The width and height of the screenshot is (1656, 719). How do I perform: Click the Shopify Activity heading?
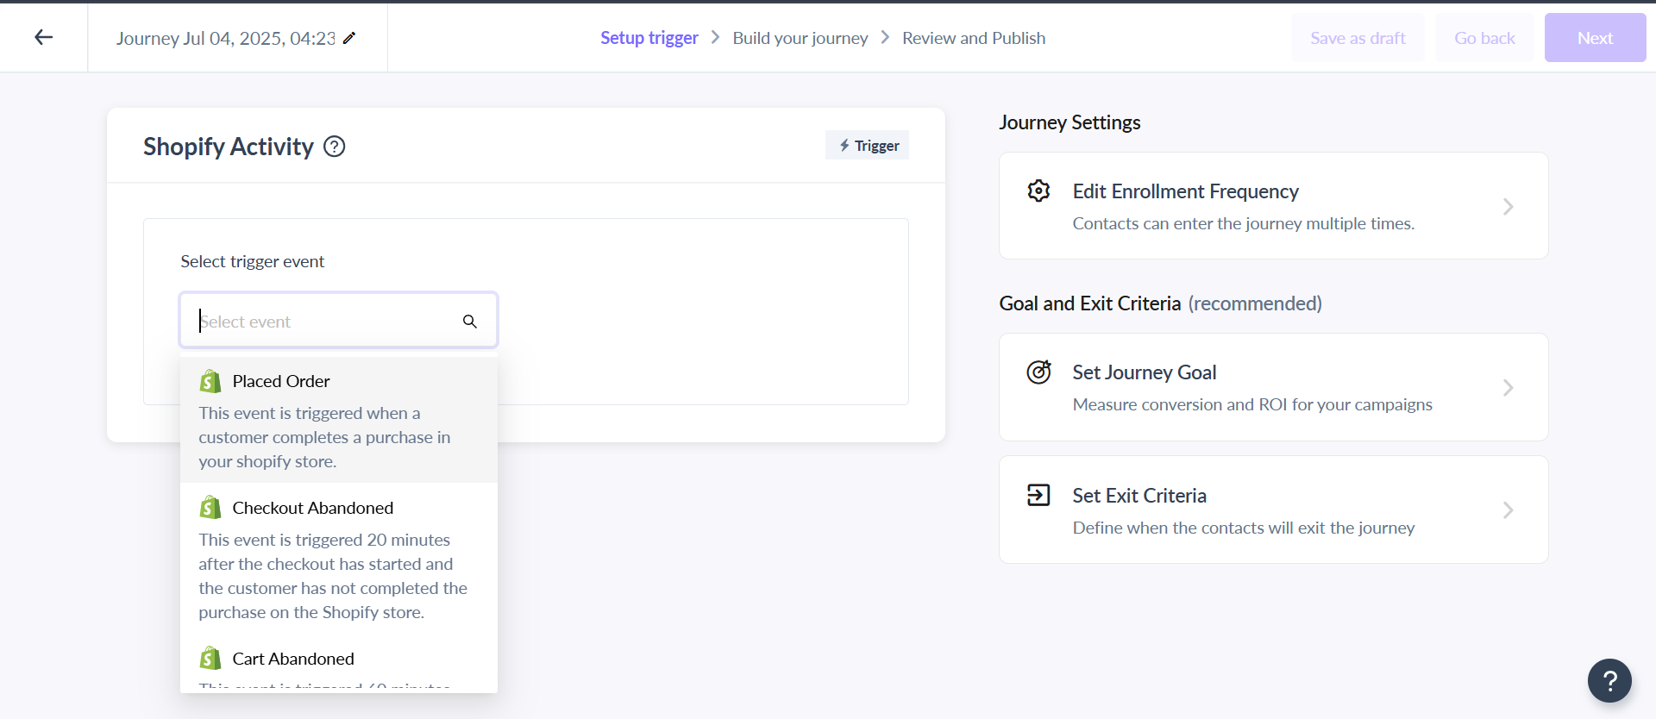[229, 147]
